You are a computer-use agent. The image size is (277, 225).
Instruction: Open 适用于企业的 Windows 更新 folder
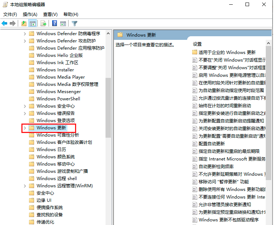click(x=227, y=52)
